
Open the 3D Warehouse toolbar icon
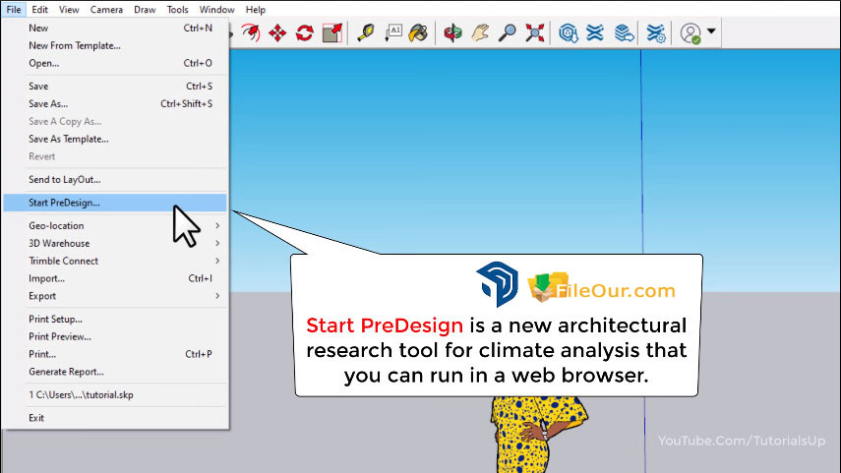coord(568,33)
